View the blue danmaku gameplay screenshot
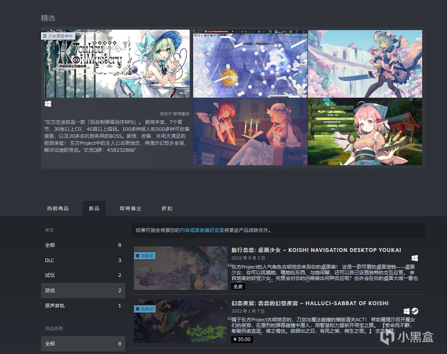Image resolution: width=447 pixels, height=354 pixels. point(250,64)
